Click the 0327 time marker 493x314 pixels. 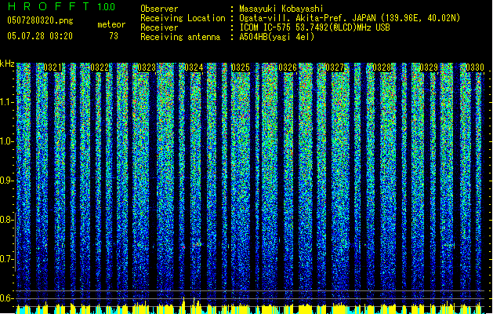[335, 68]
